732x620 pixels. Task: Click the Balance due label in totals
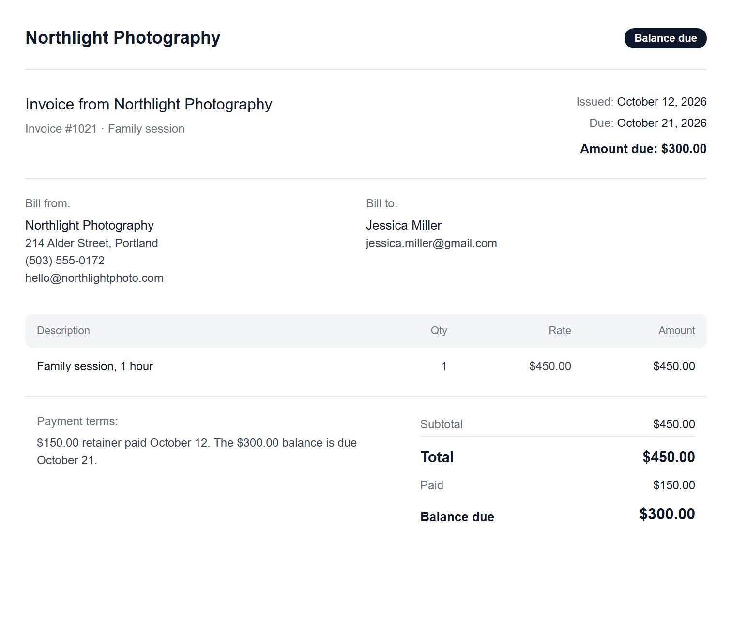point(457,517)
